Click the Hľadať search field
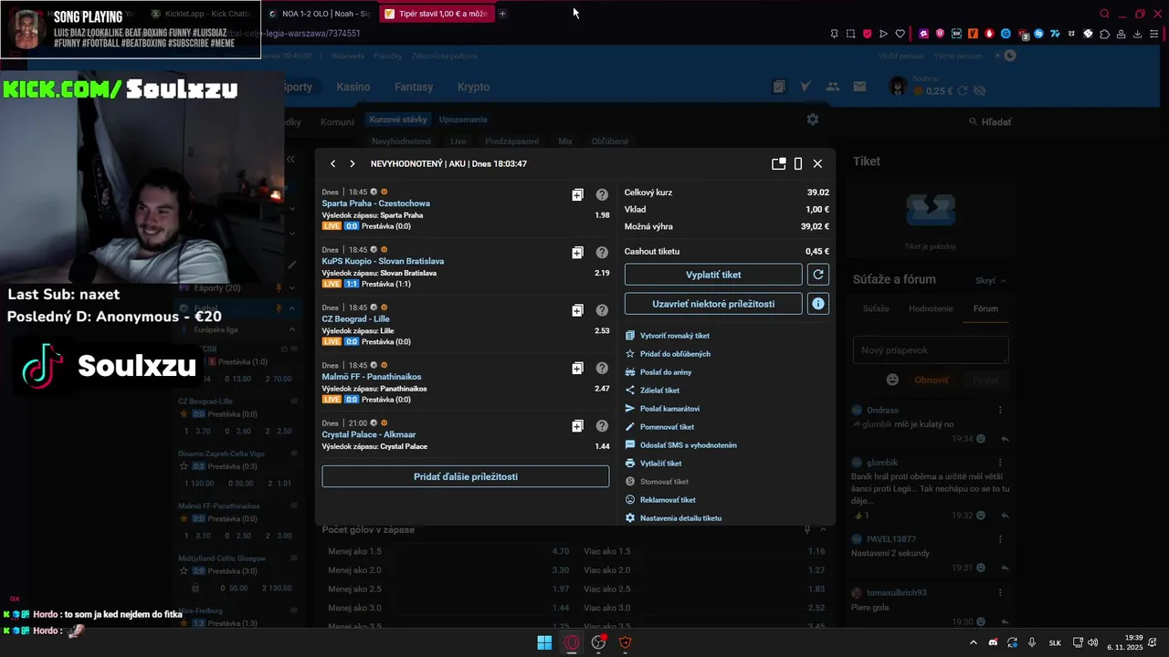This screenshot has width=1169, height=657. [x=990, y=121]
